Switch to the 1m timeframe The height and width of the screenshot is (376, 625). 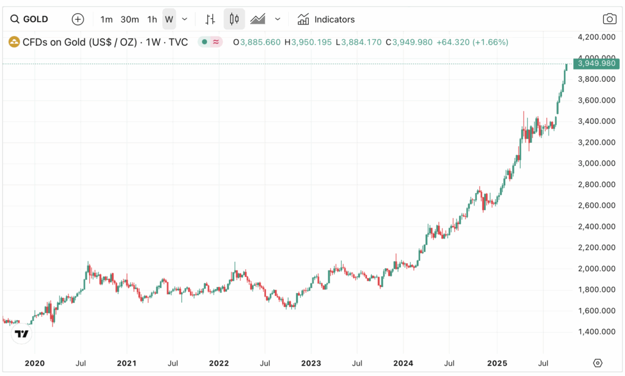point(107,19)
